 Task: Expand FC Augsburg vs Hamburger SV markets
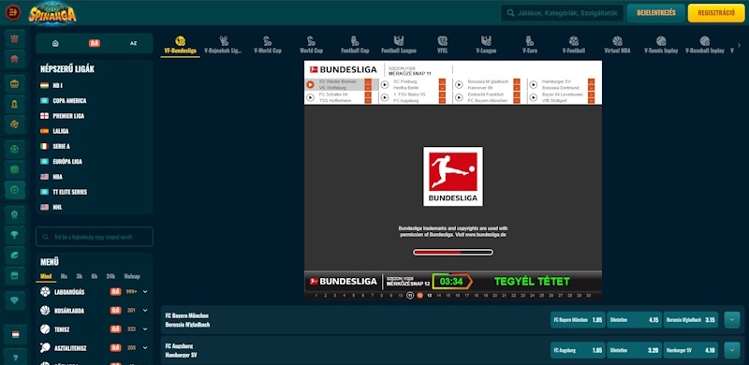tap(732, 350)
